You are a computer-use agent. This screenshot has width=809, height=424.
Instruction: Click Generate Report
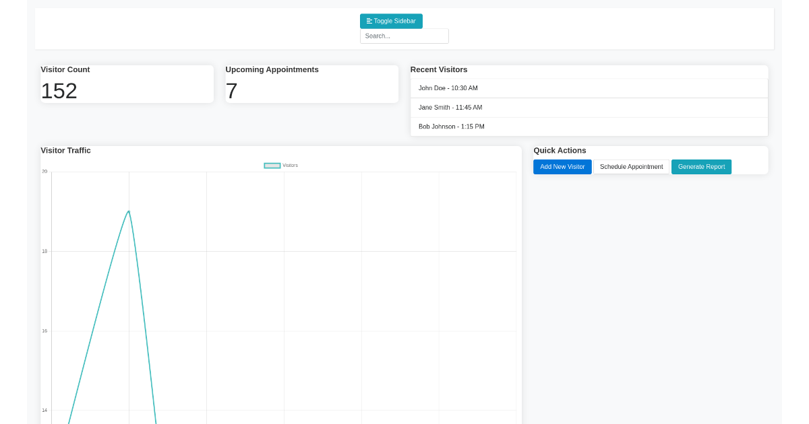(x=701, y=166)
